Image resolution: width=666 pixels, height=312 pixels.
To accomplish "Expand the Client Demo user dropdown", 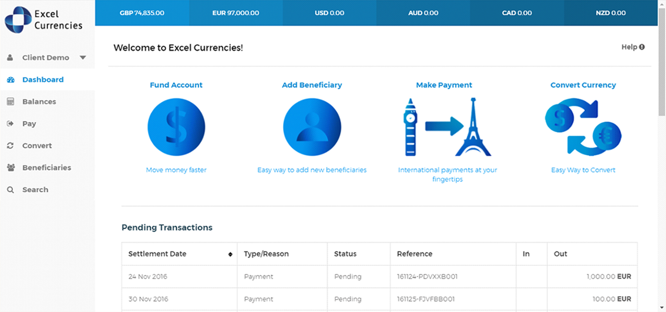I will pyautogui.click(x=83, y=58).
